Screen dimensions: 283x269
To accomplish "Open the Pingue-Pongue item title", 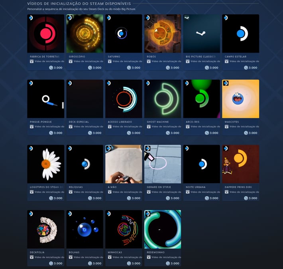I will (x=41, y=122).
